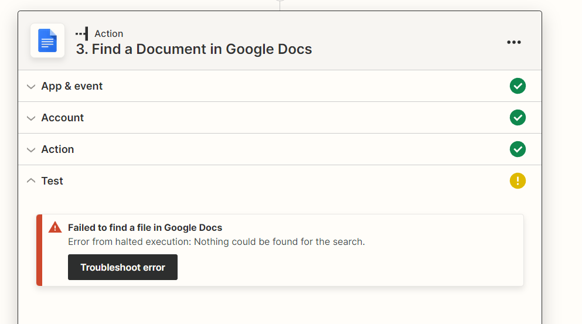Image resolution: width=582 pixels, height=324 pixels.
Task: Open the App & event section
Action: pos(72,86)
